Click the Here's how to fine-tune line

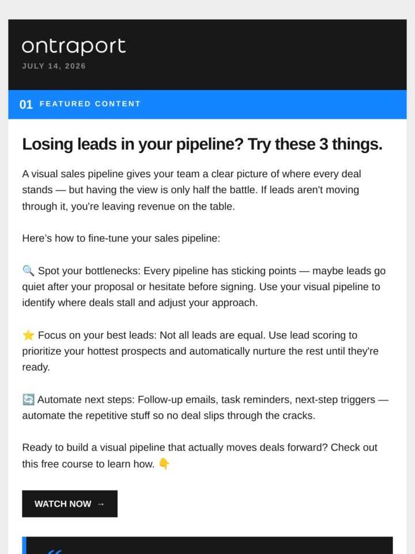point(121,238)
